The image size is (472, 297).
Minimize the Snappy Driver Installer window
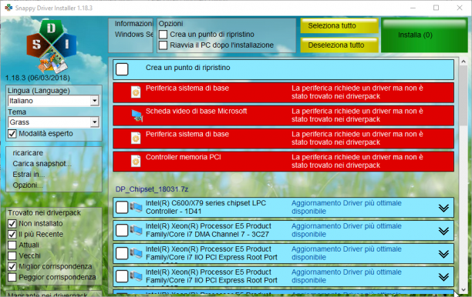413,8
